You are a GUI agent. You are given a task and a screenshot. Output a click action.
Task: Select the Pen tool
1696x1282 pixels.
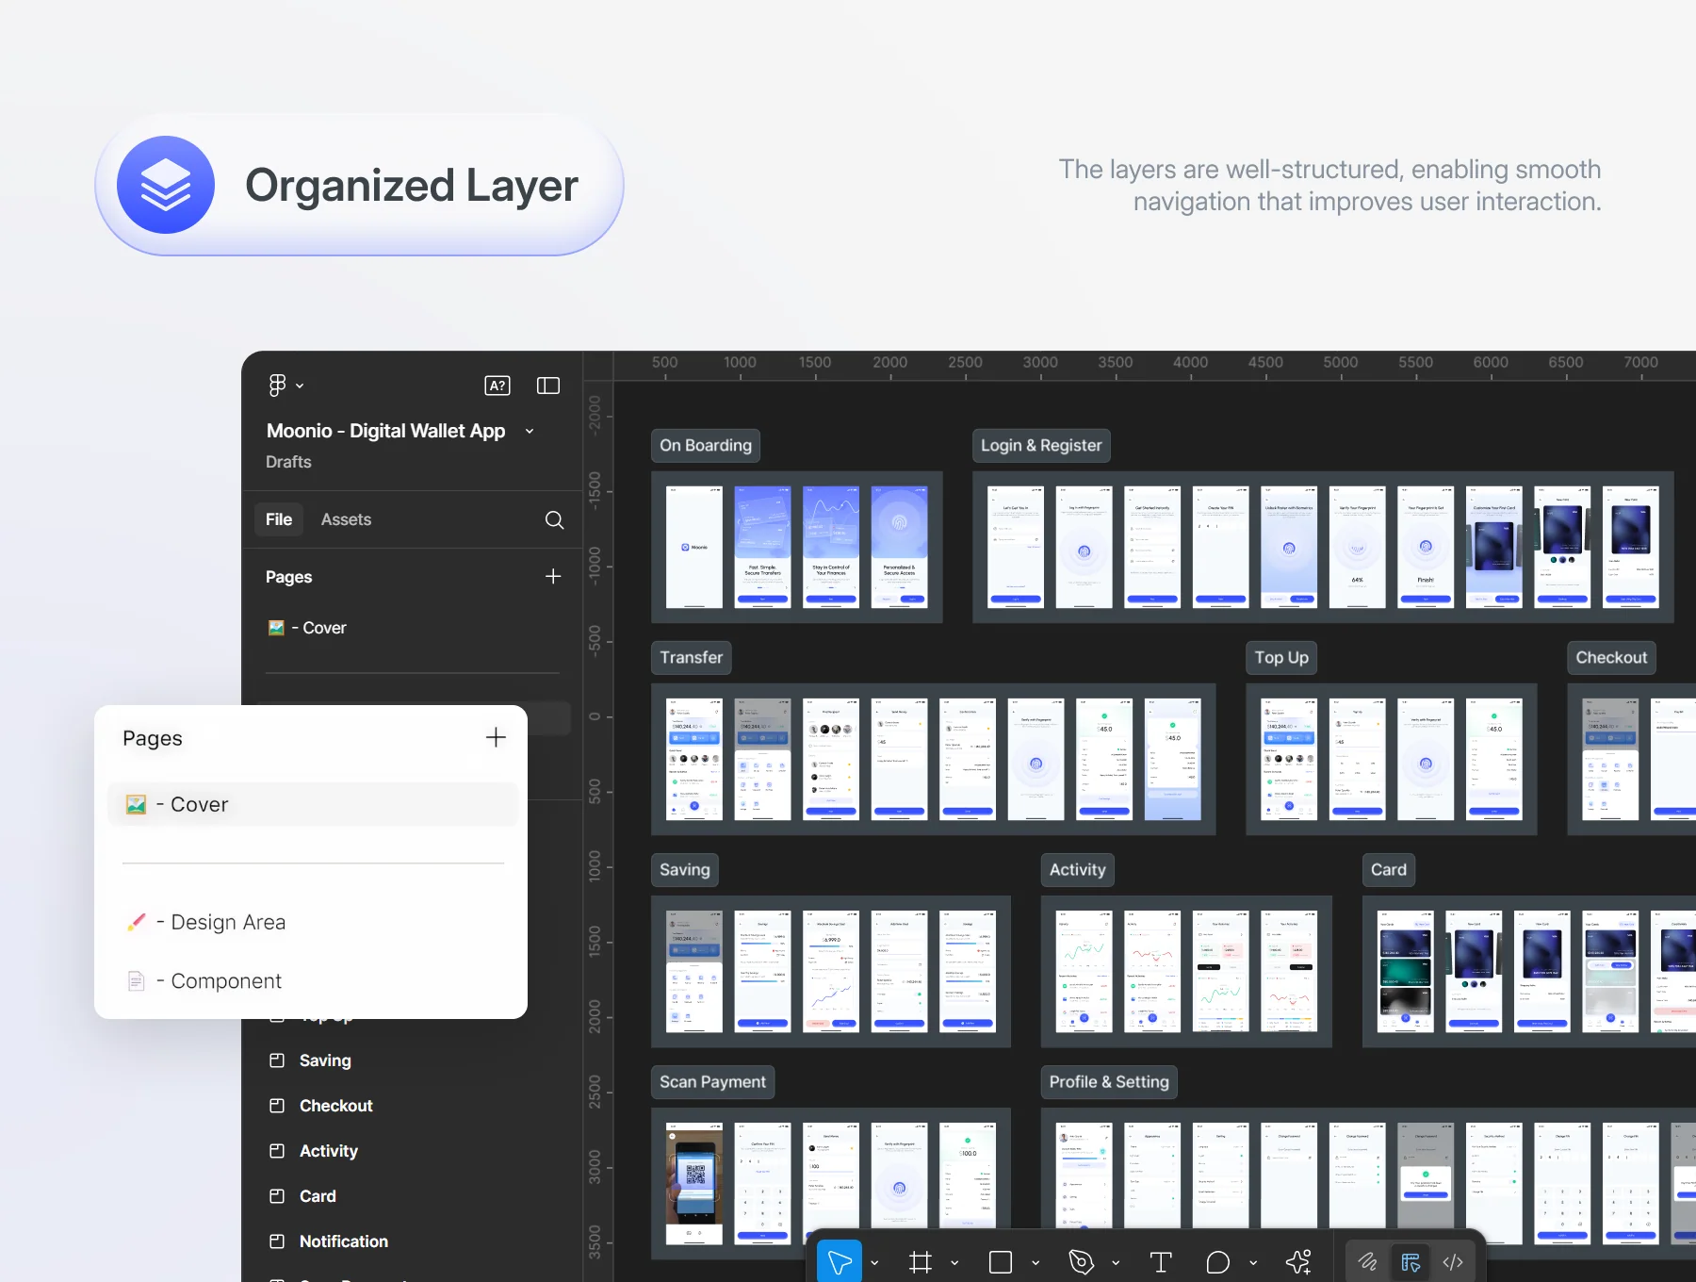tap(1082, 1262)
